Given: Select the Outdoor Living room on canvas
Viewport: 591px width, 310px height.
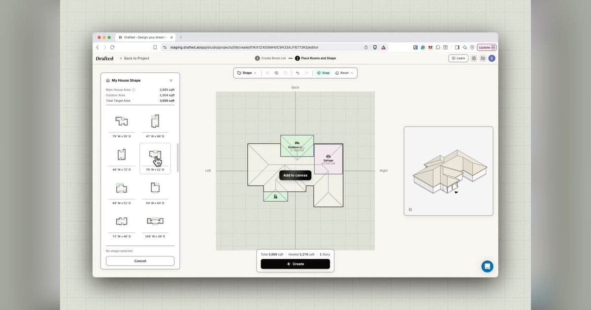Looking at the screenshot, I should 297,146.
